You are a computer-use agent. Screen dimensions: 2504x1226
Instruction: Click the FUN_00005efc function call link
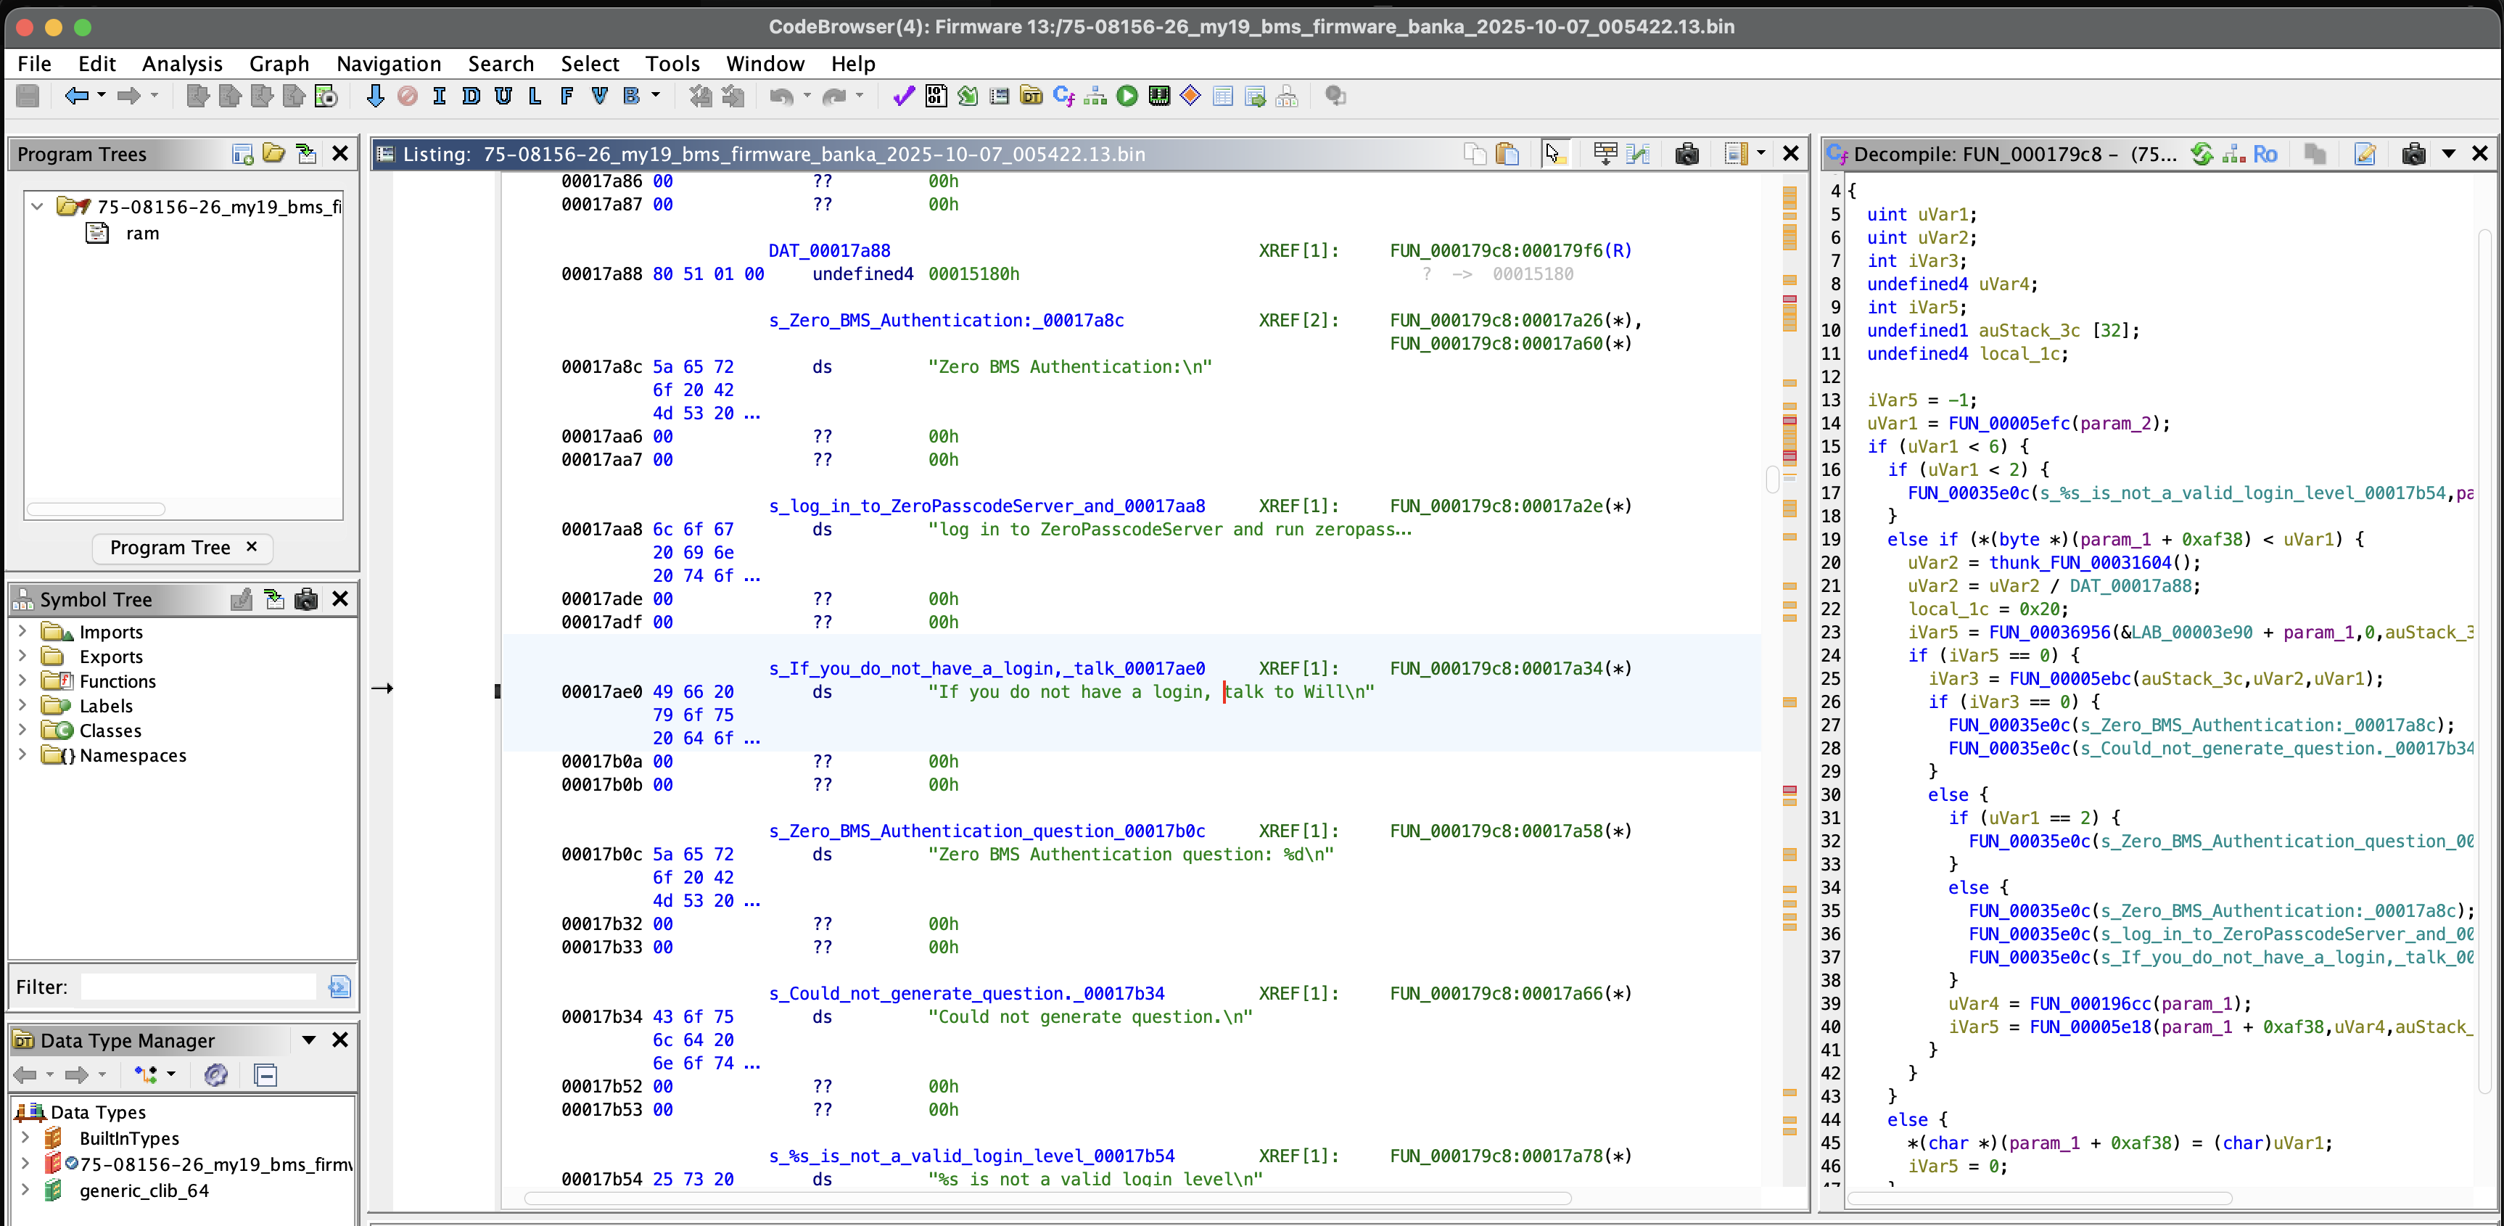pyautogui.click(x=2009, y=423)
